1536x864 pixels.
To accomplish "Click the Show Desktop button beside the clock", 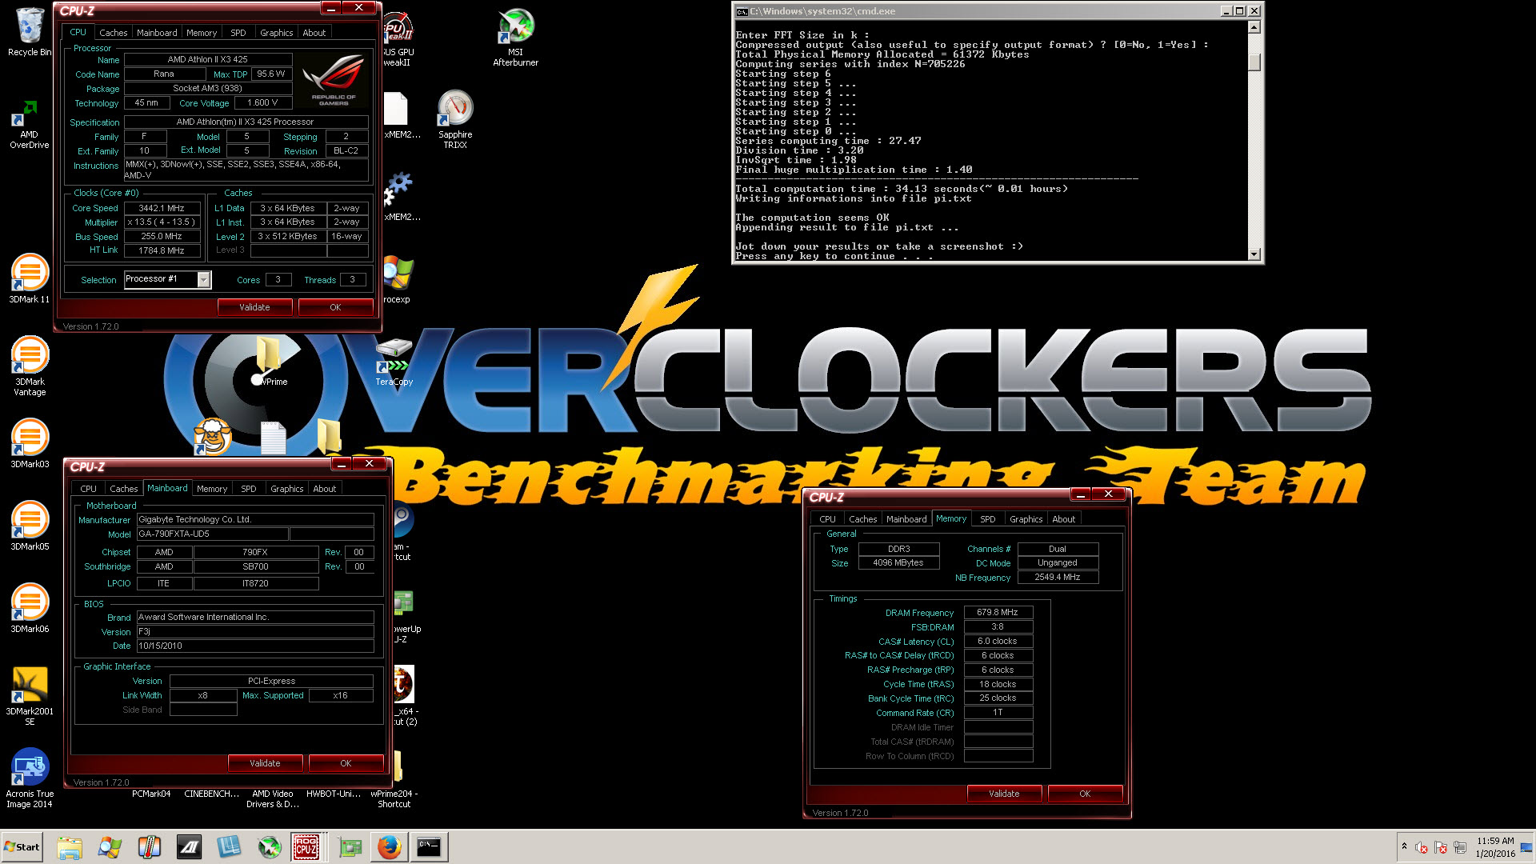I will tap(1526, 846).
